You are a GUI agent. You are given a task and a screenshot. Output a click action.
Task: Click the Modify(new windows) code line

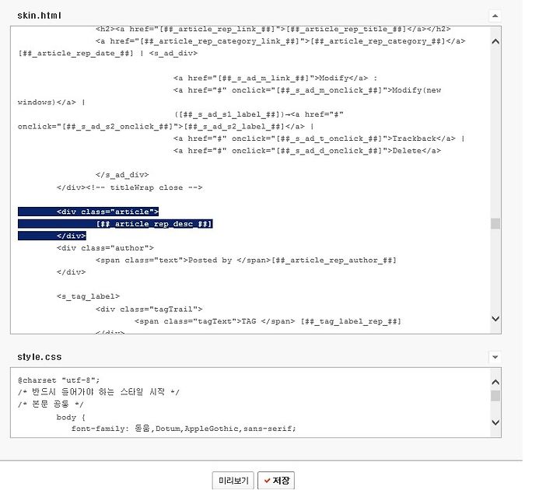pyautogui.click(x=307, y=90)
